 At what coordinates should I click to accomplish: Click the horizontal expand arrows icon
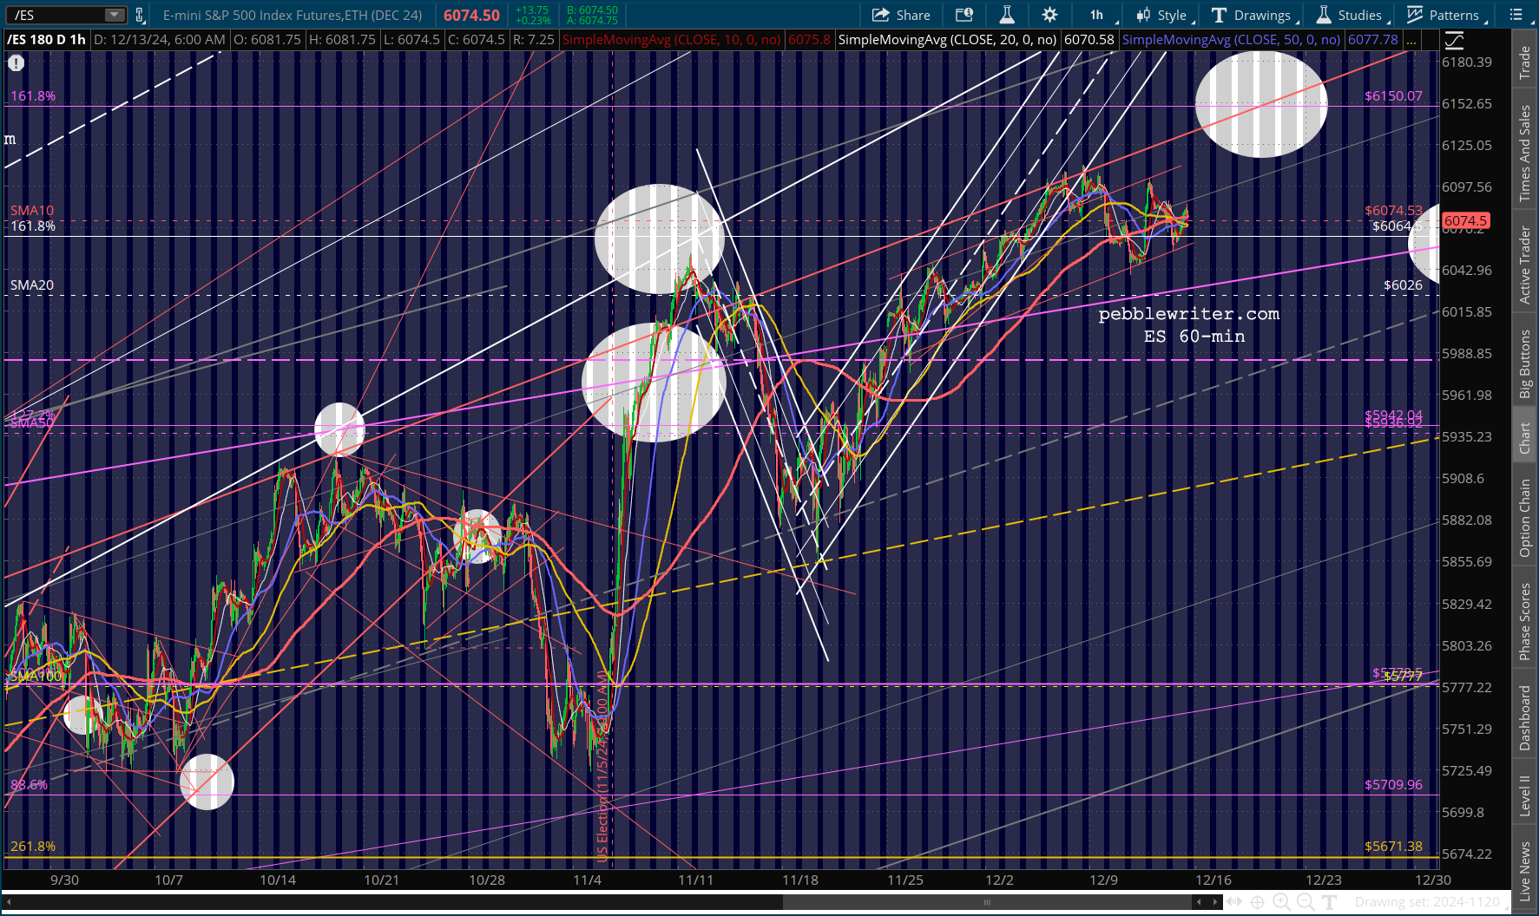click(x=1233, y=902)
